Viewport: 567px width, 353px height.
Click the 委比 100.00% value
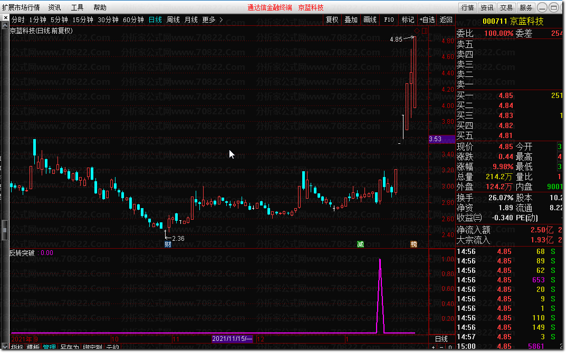[x=498, y=34]
